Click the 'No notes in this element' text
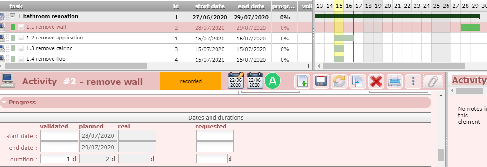Image resolution: width=487 pixels, height=167 pixels. click(472, 115)
